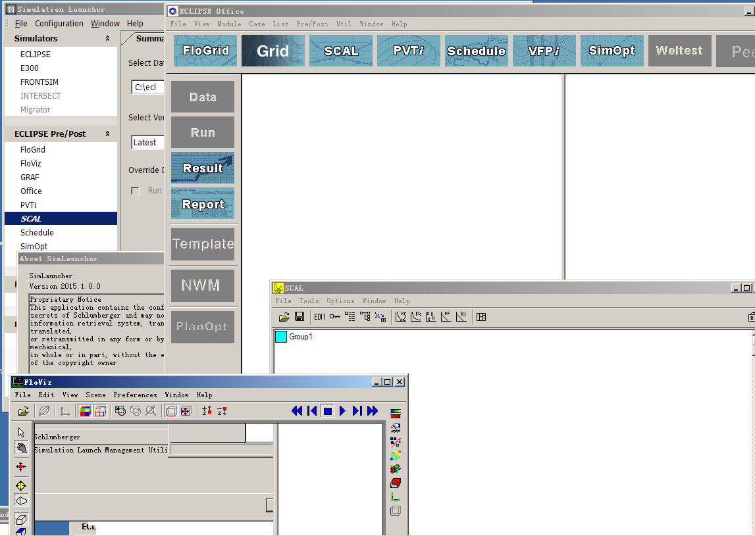The image size is (755, 536).
Task: Click the open folder icon in FloViz toolbar
Action: tap(24, 411)
